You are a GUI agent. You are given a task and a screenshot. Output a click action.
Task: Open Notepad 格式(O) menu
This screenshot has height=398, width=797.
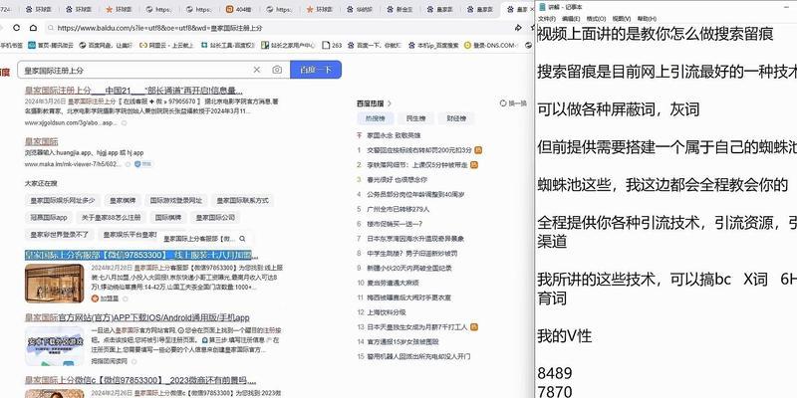pos(596,19)
